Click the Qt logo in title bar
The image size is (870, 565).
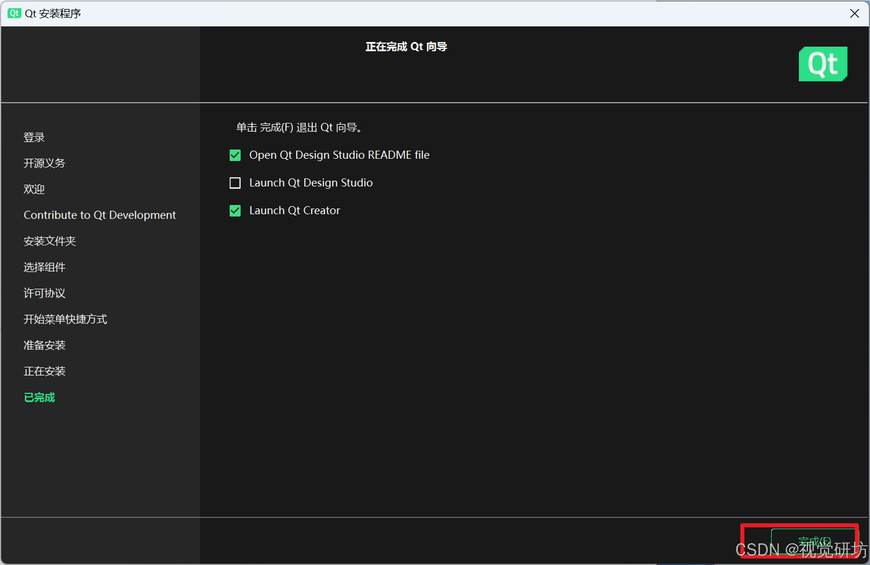click(14, 13)
